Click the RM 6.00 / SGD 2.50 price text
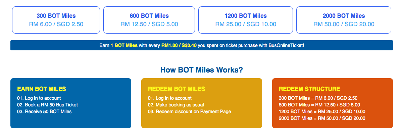This screenshot has width=403, height=140. 56,24
